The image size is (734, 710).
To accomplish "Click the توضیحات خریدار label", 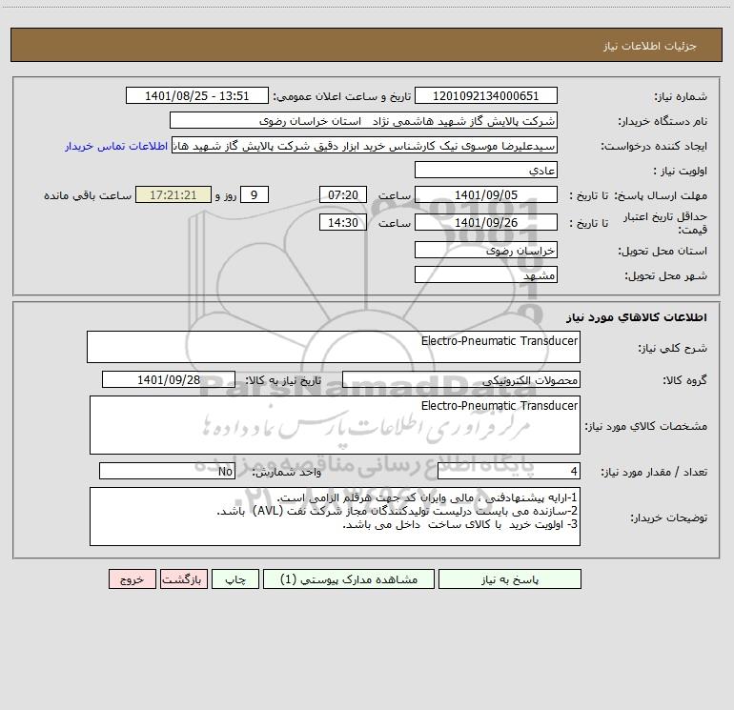I will (x=668, y=517).
